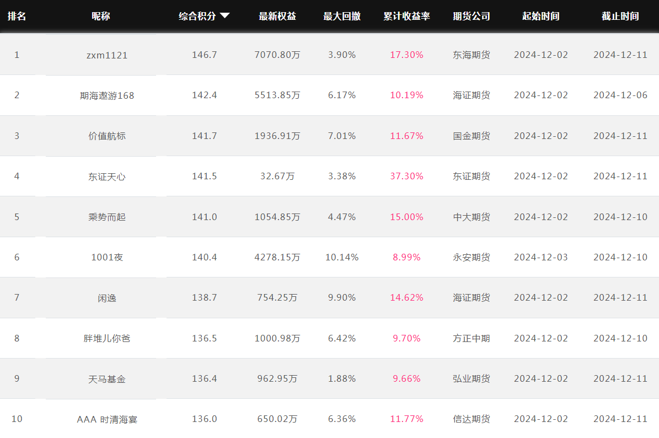659x438 pixels.
Task: Click the score 141.5
Action: click(x=204, y=176)
